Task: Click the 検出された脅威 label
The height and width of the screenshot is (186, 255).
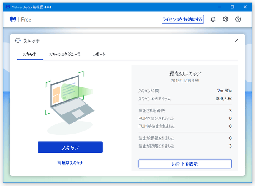Action: pos(151,111)
